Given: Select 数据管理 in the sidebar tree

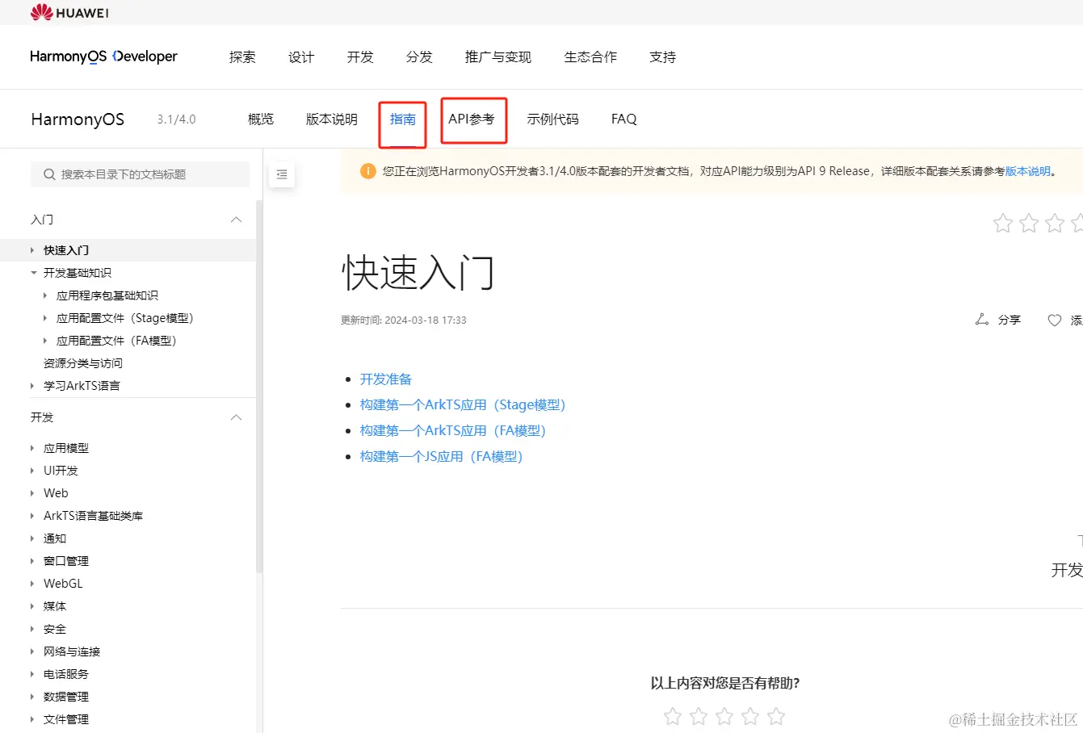Looking at the screenshot, I should coord(66,697).
